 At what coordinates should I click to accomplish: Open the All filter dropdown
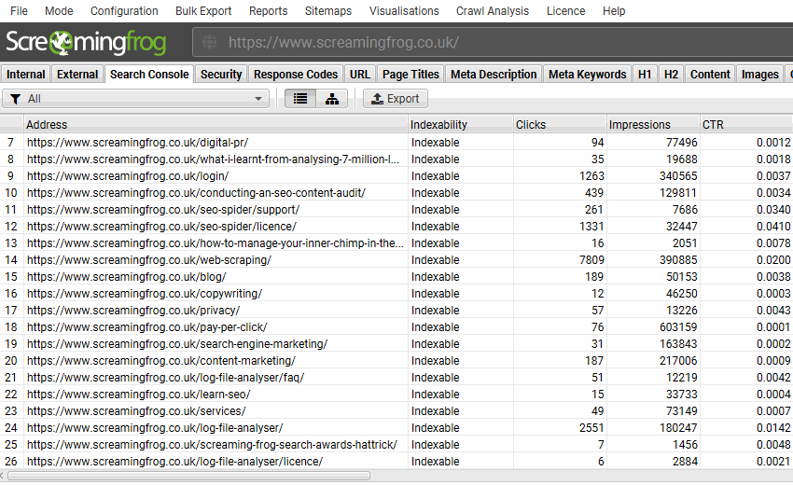click(x=135, y=99)
